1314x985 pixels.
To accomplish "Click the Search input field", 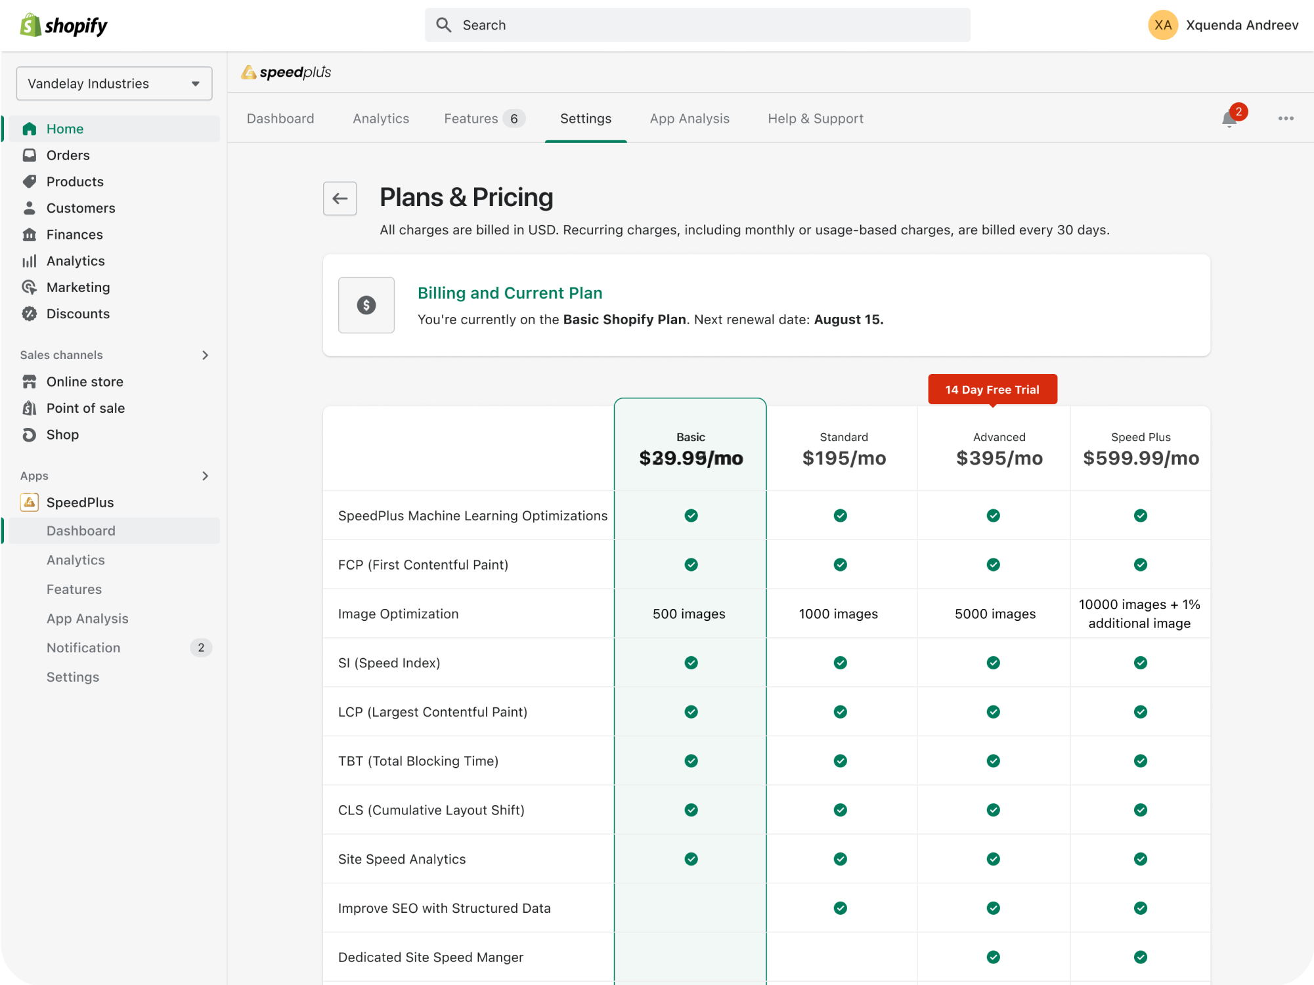I will point(697,26).
